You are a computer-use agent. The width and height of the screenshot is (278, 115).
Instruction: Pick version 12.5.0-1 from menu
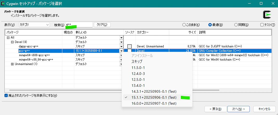(x=157, y=80)
